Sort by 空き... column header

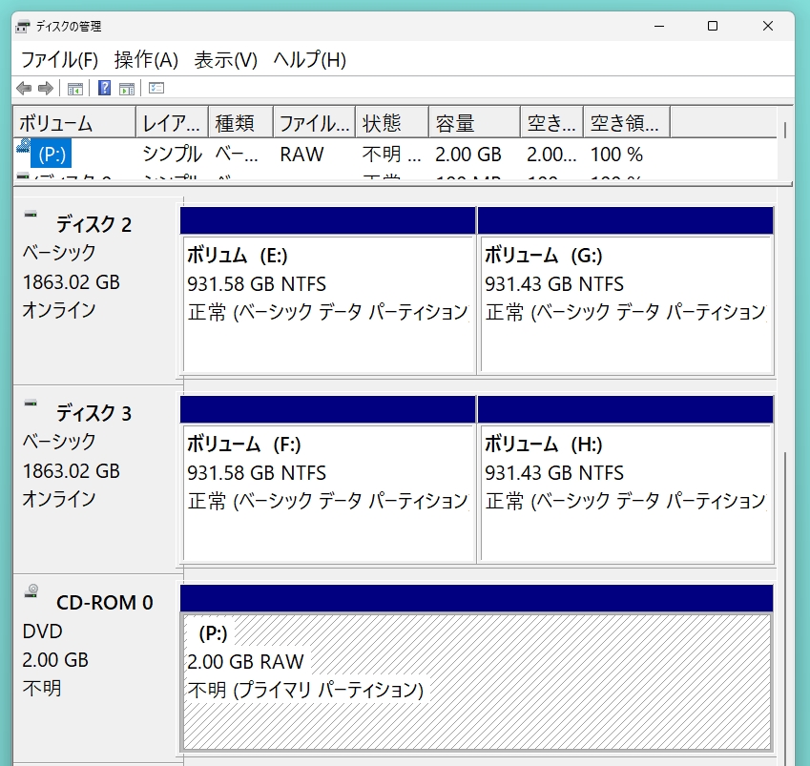551,123
